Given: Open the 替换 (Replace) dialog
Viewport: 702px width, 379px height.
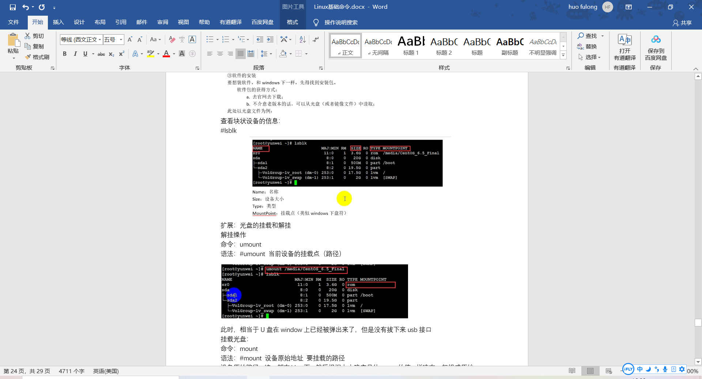Looking at the screenshot, I should [x=590, y=46].
